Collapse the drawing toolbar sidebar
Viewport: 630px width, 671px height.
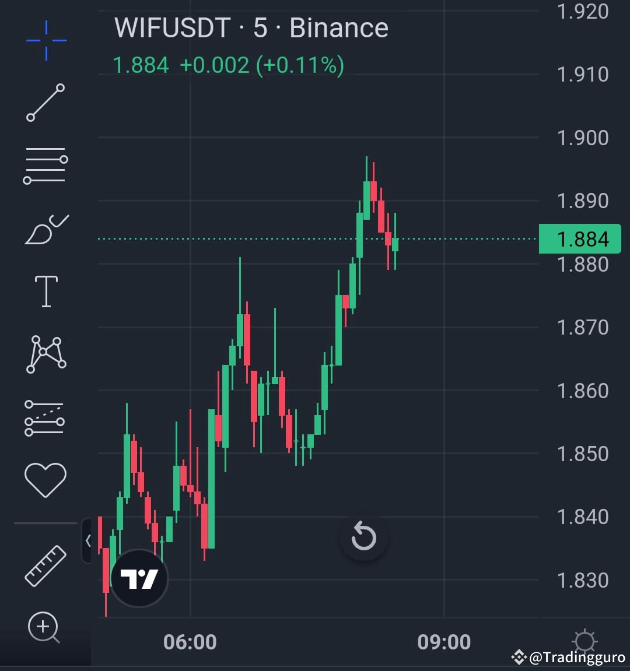89,541
